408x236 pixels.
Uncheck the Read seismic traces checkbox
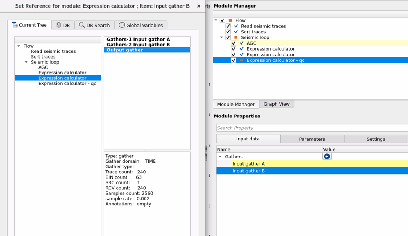point(228,26)
